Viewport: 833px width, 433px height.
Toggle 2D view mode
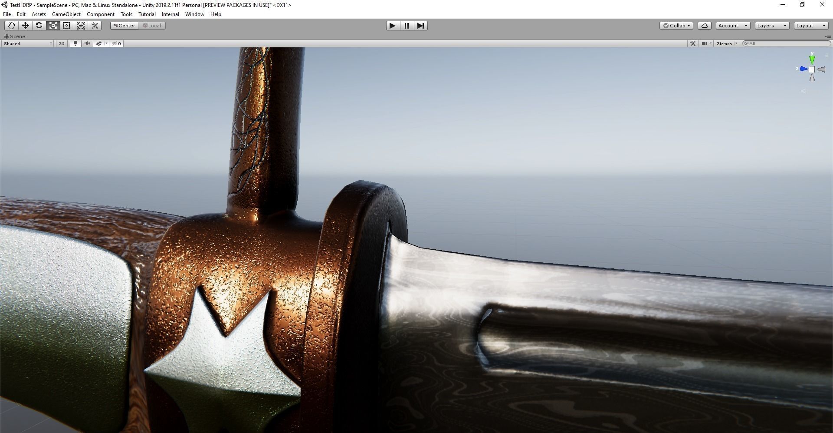pyautogui.click(x=61, y=43)
